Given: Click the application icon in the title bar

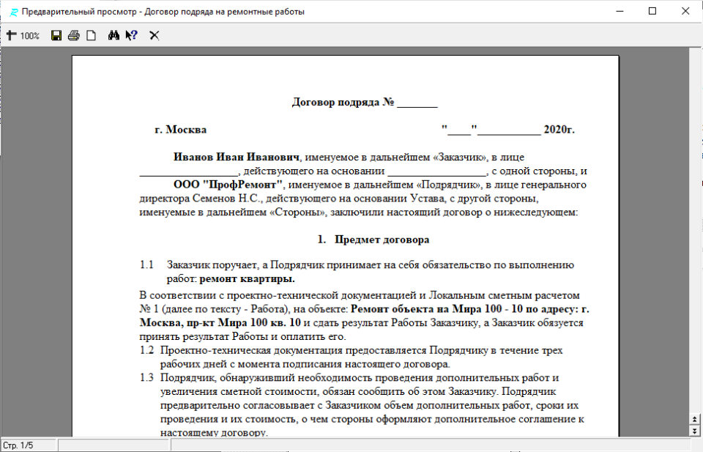Looking at the screenshot, I should (x=14, y=12).
